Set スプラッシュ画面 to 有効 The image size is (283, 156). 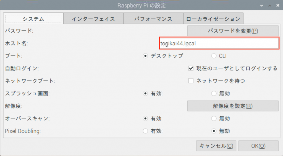tap(145, 94)
